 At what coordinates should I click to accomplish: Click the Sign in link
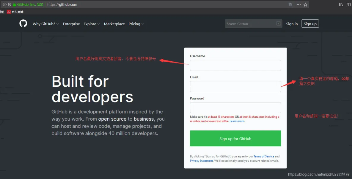292,24
